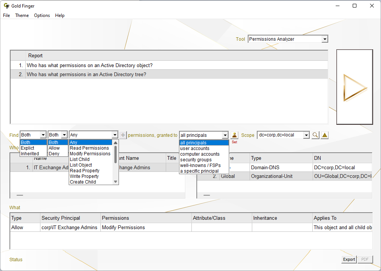Screen dimensions: 381x271
Task: Click the gold triangle icon beside Scope
Action: (x=324, y=135)
